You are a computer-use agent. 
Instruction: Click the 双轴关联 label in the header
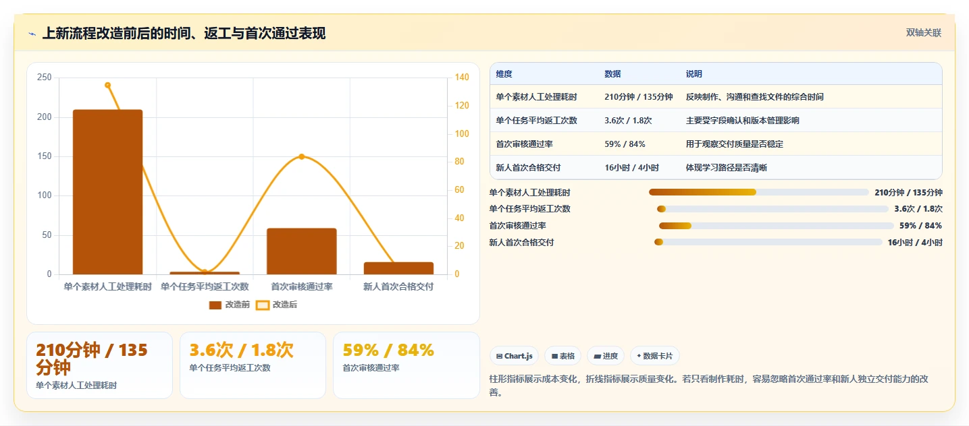coord(924,32)
